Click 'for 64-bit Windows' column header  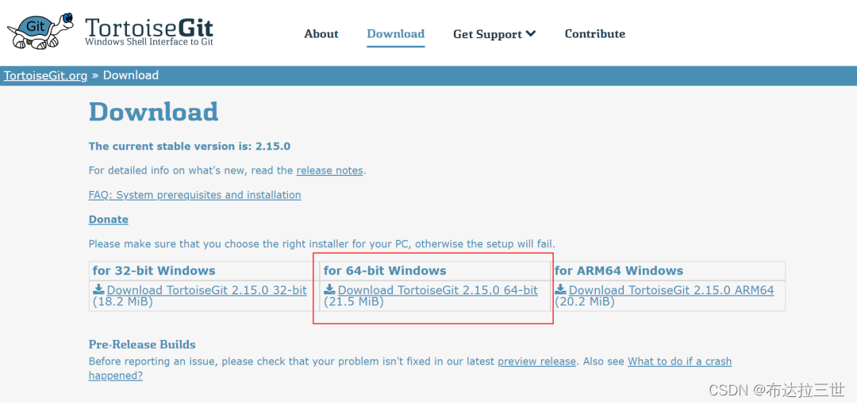pos(385,271)
